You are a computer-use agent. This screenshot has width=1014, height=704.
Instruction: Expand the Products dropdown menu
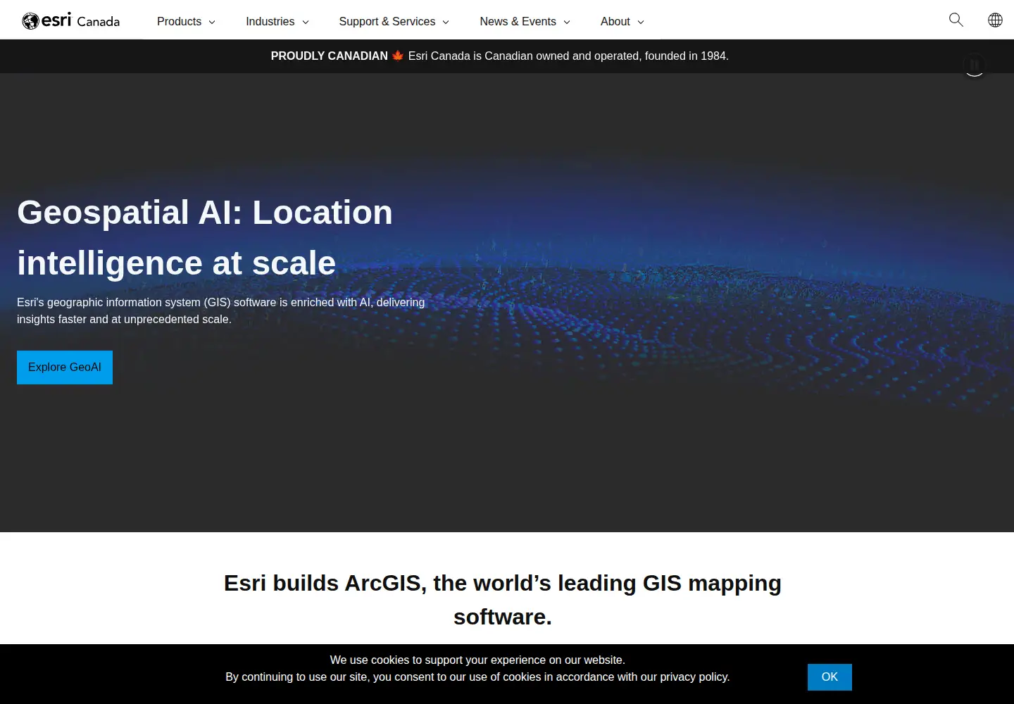[x=186, y=21]
